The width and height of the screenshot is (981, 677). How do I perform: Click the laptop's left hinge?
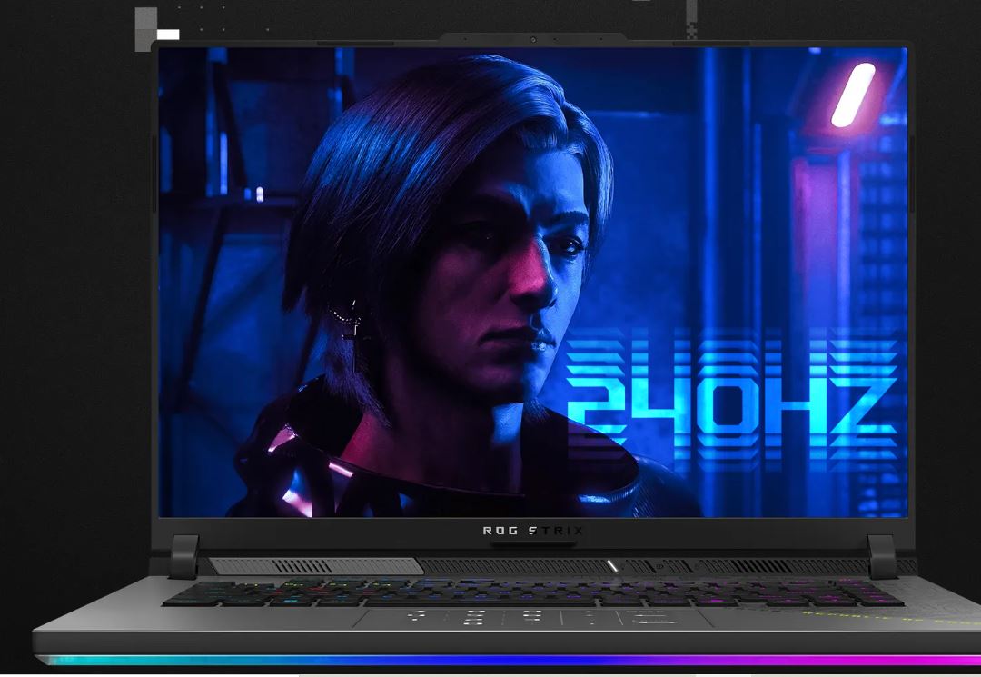[183, 555]
